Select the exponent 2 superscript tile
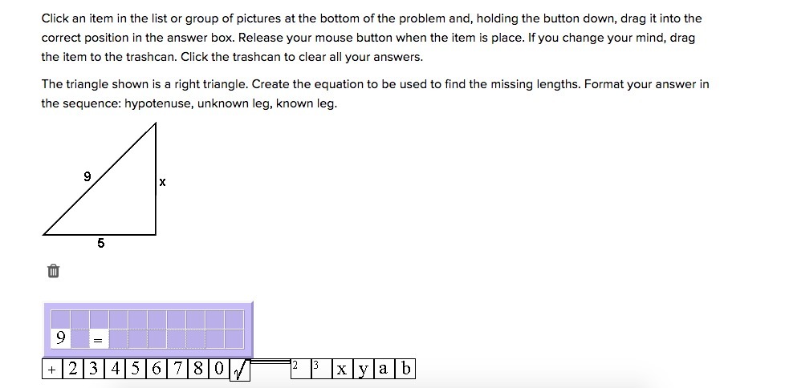 point(295,368)
